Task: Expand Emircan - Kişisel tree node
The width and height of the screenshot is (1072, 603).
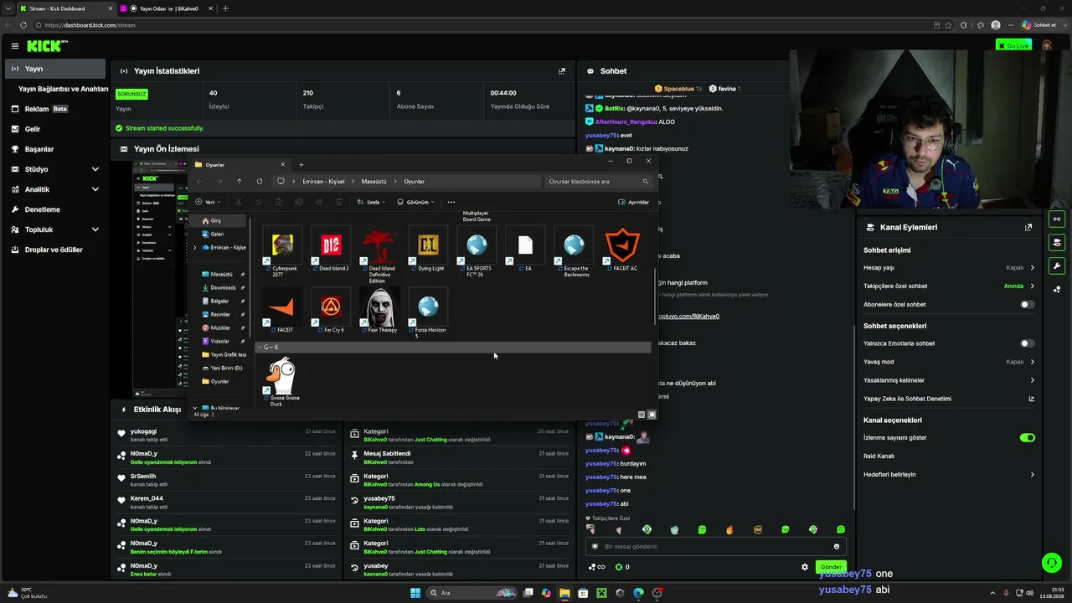Action: click(x=195, y=248)
